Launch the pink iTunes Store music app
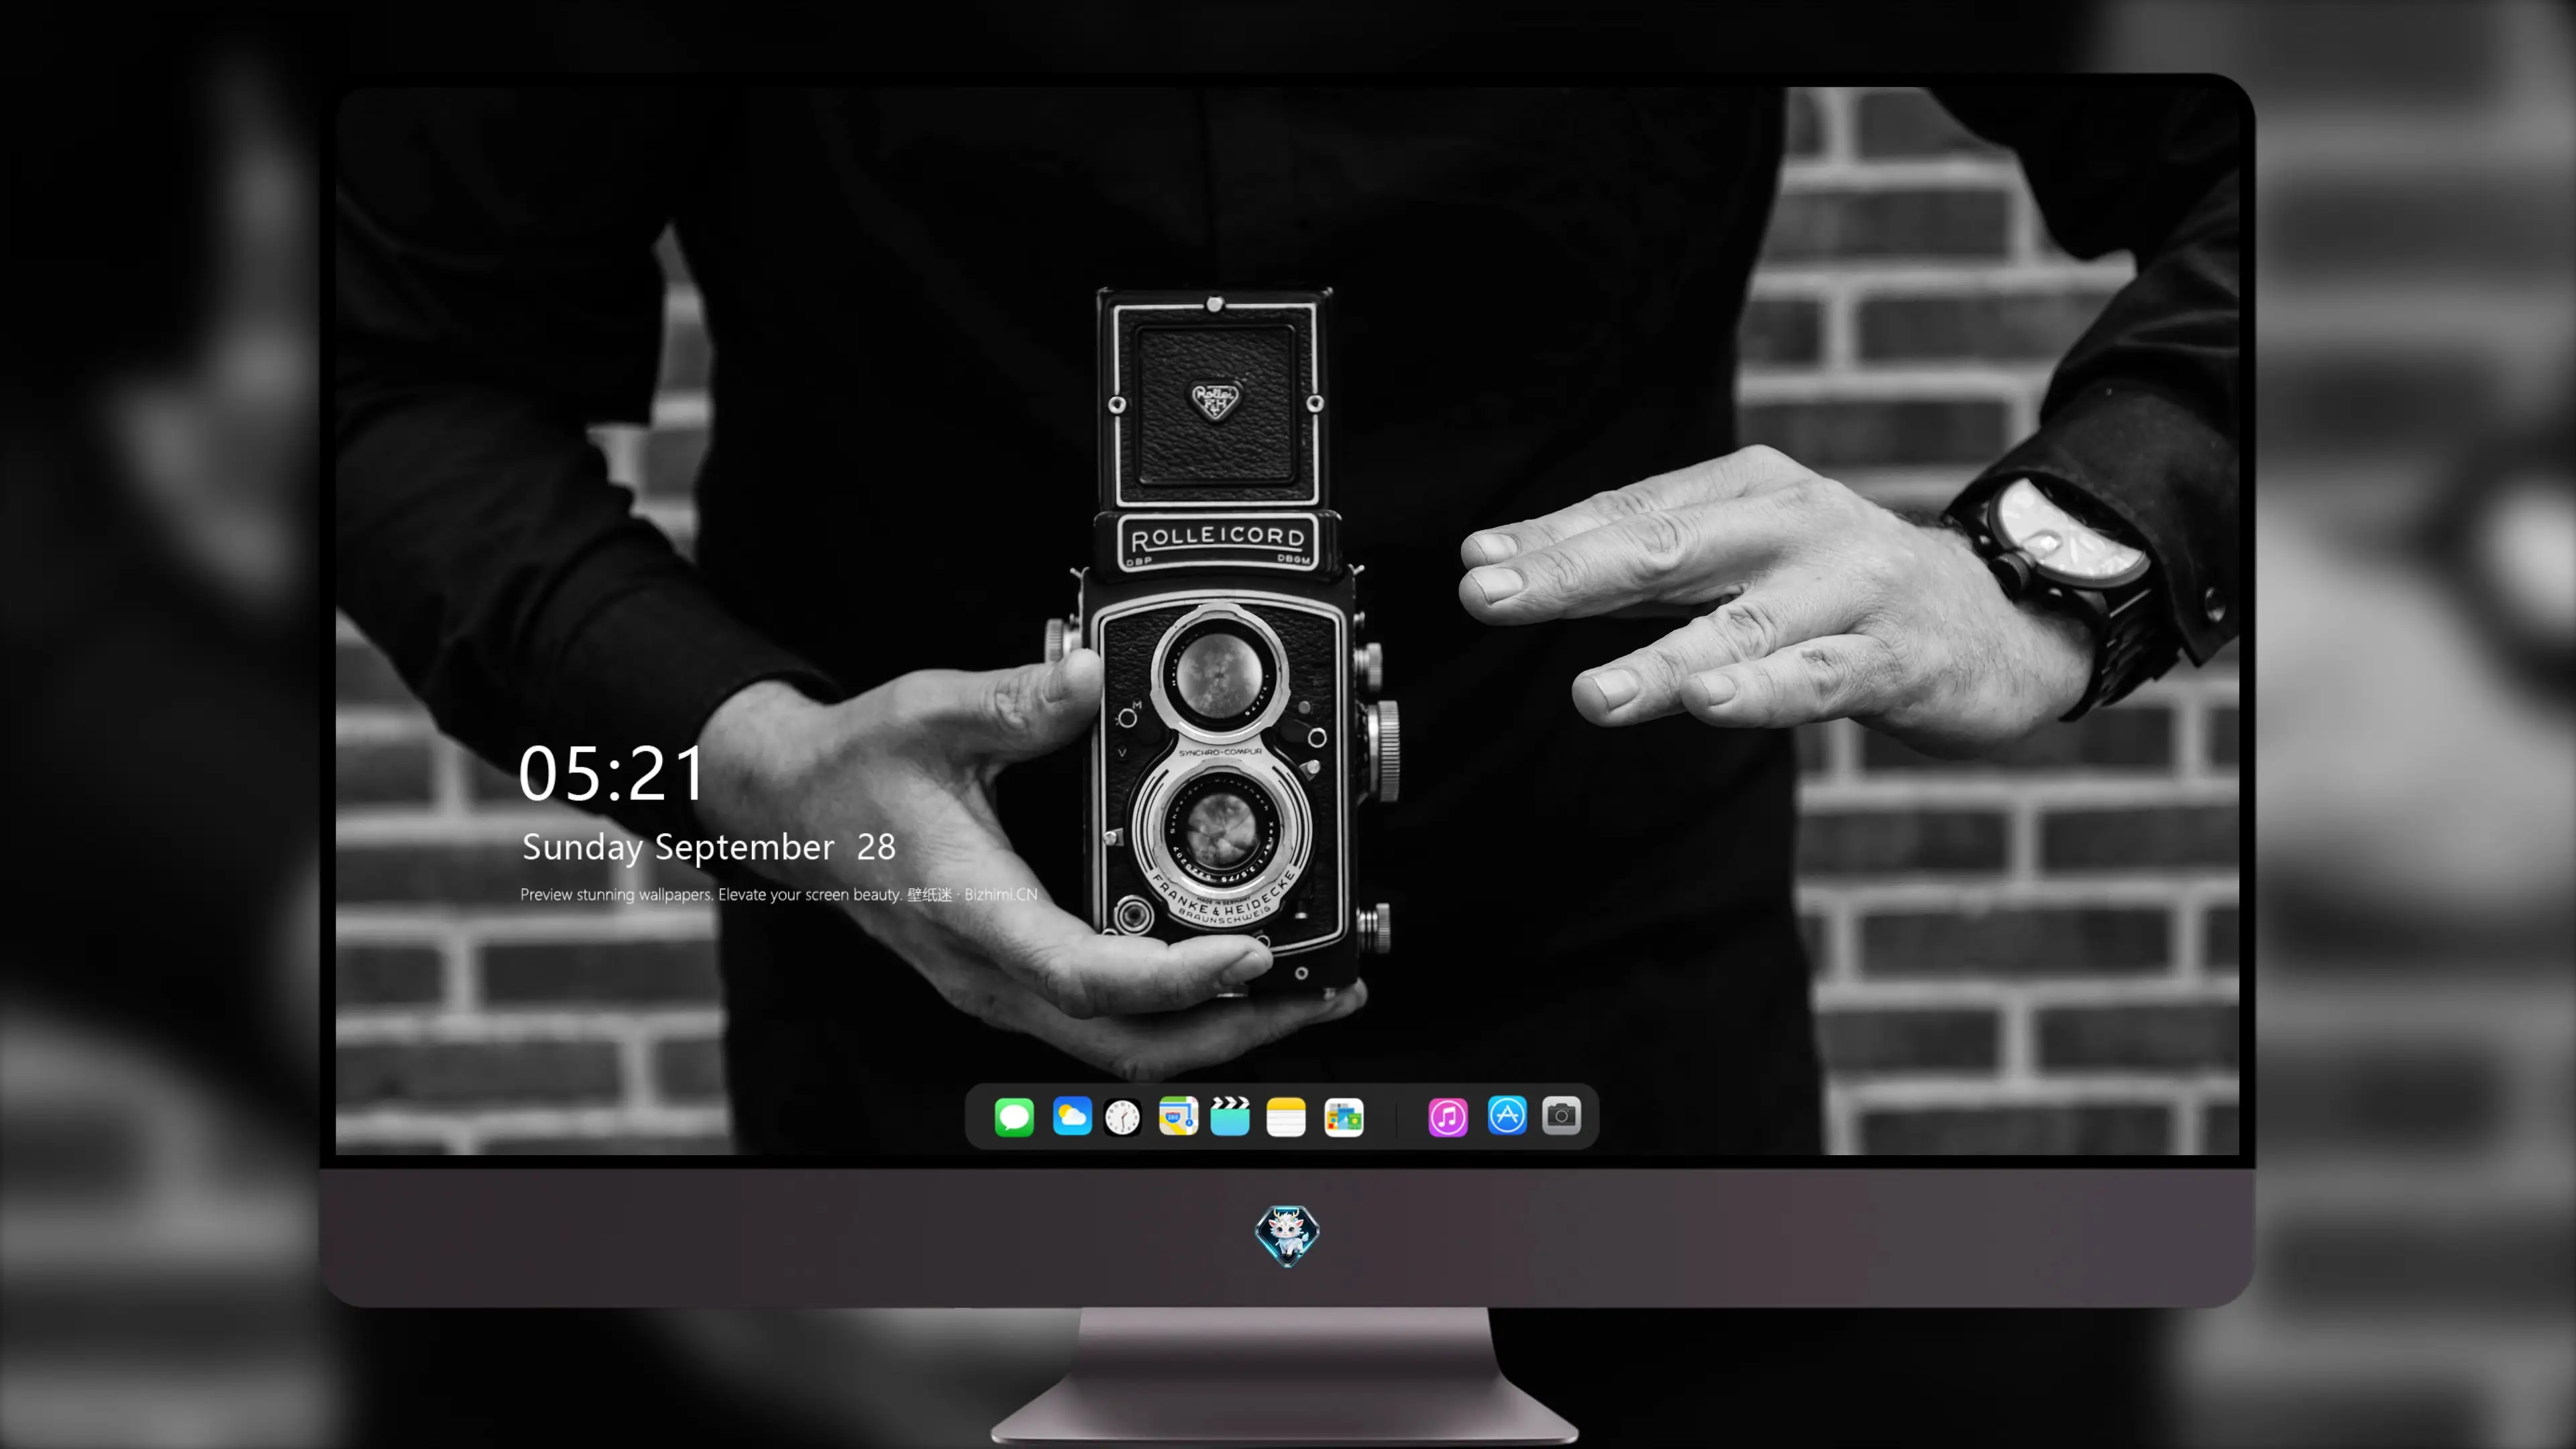Image resolution: width=2576 pixels, height=1449 pixels. [x=1448, y=1116]
